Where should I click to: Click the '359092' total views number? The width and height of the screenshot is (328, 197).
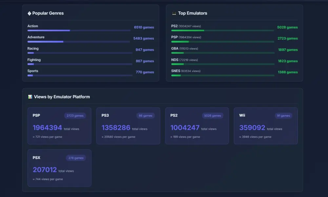[252, 128]
